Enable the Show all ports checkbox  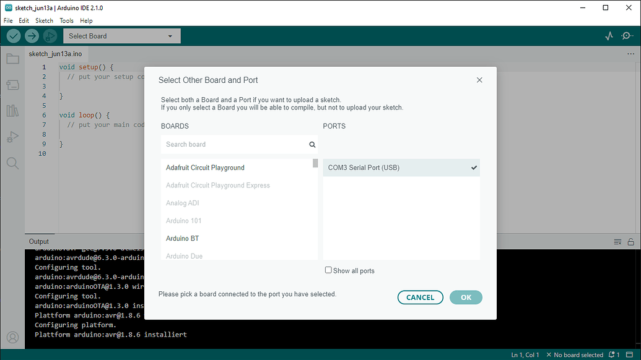(328, 270)
